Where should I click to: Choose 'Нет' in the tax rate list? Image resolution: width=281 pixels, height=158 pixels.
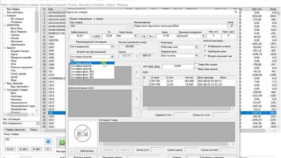point(92,60)
